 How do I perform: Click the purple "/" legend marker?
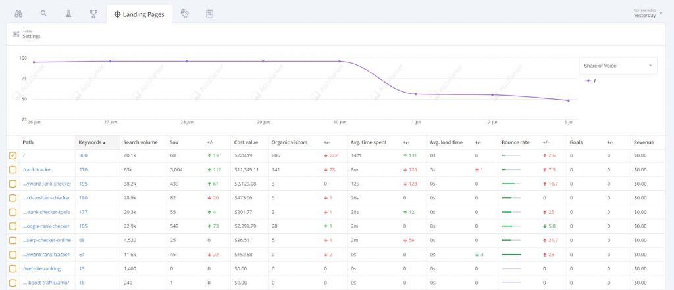(589, 81)
